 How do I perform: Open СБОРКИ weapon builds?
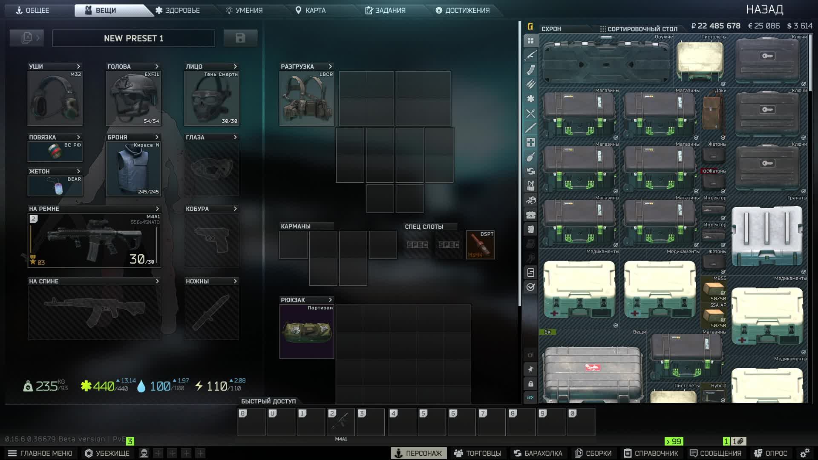[x=593, y=453]
